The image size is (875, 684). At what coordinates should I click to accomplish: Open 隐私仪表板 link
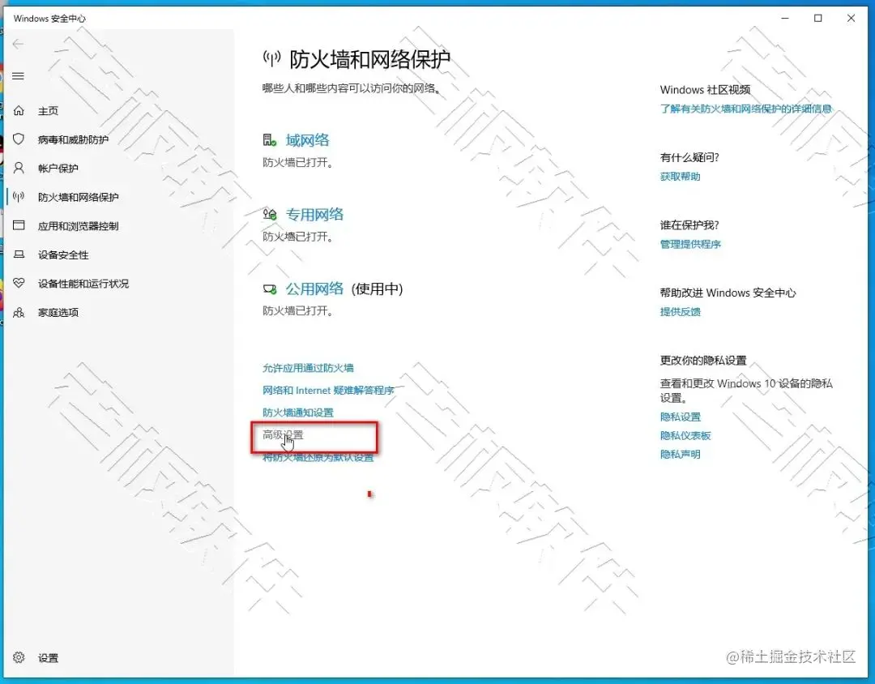tap(685, 435)
